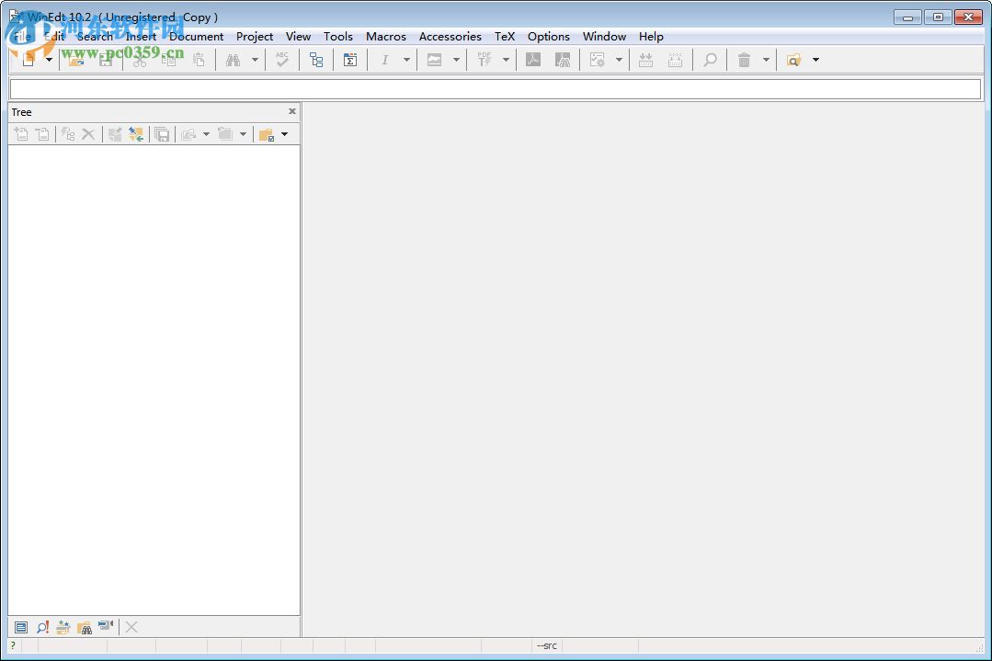Viewport: 992px width, 661px height.
Task: Open the dropdown arrow beside New Document
Action: click(50, 60)
